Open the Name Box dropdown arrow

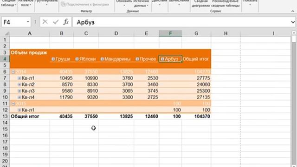pos(28,22)
